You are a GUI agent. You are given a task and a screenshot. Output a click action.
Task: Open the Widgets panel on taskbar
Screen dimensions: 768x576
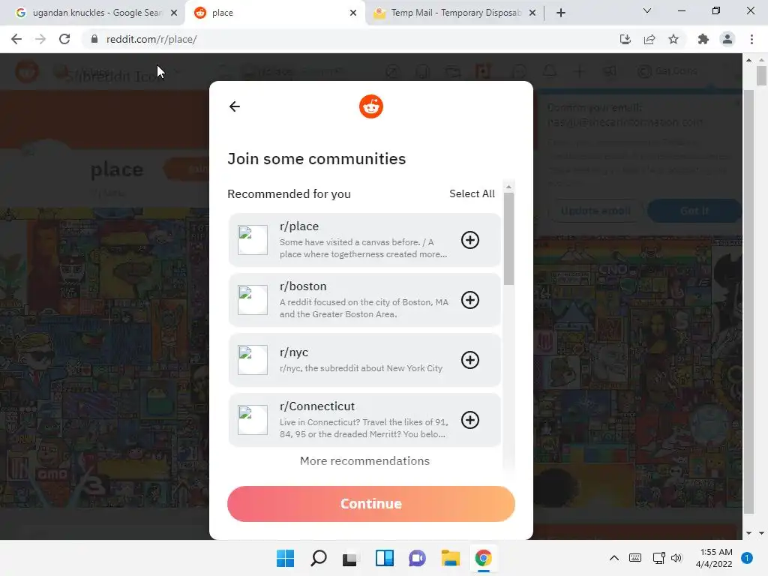[385, 558]
